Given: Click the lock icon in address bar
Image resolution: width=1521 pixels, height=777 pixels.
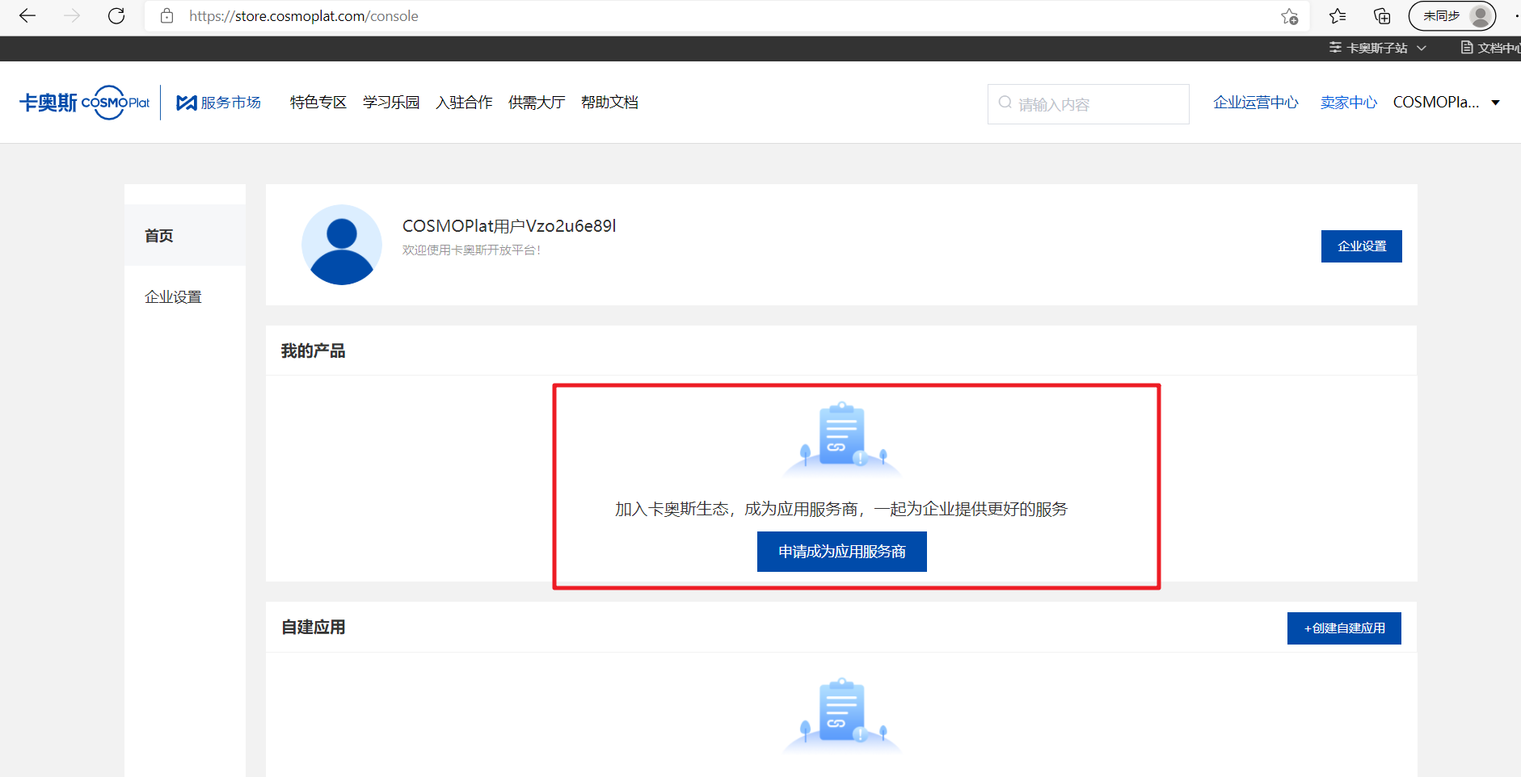Looking at the screenshot, I should coord(167,15).
